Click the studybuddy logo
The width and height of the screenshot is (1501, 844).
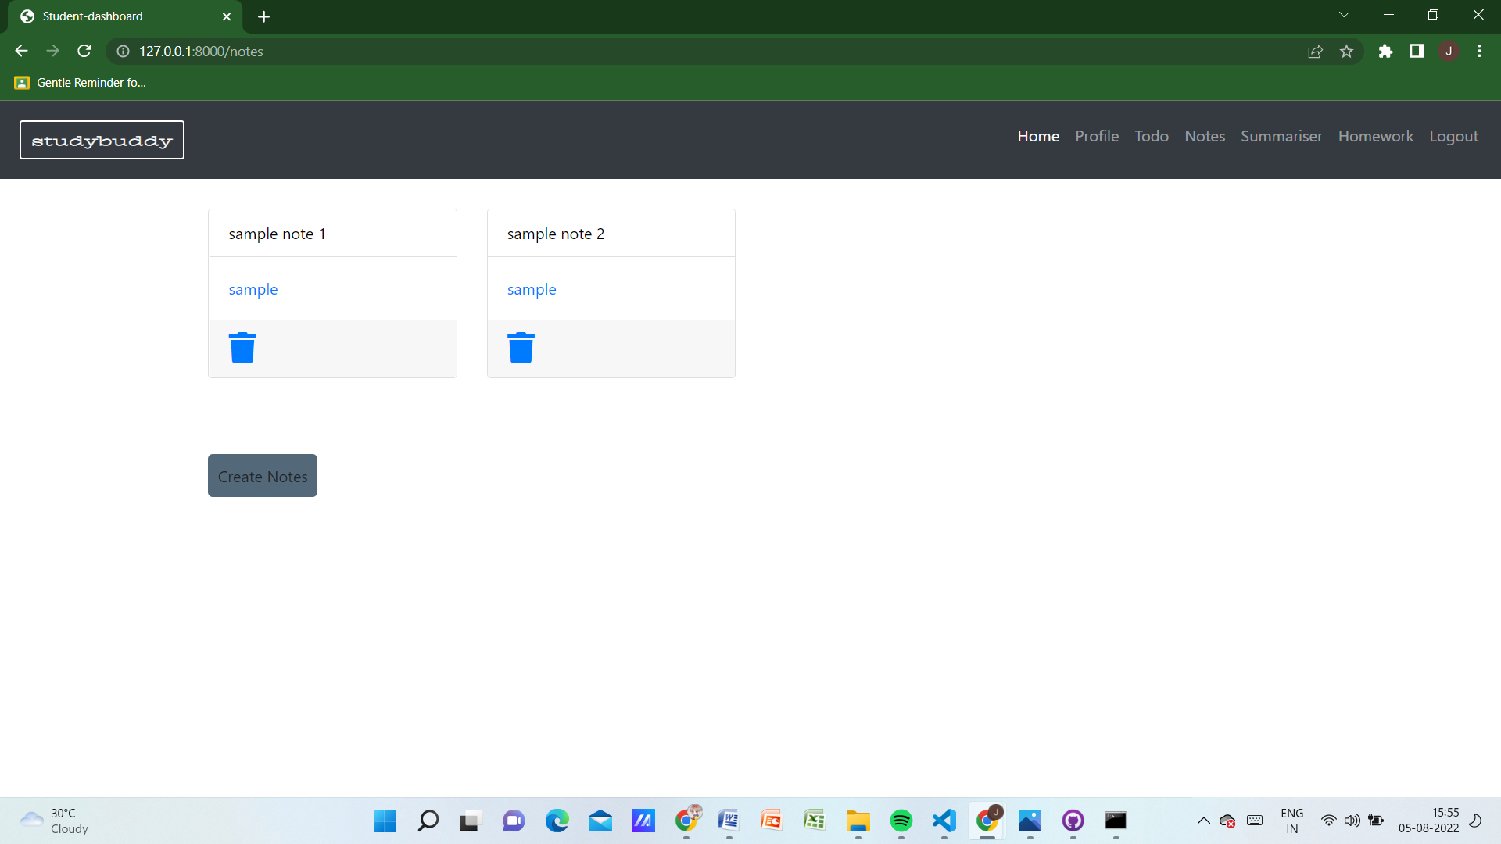(102, 140)
